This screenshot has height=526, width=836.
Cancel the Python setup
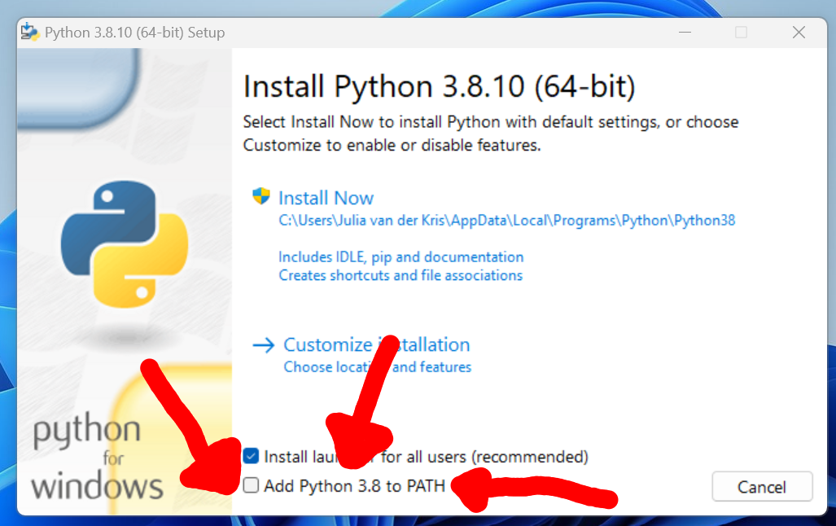(762, 487)
